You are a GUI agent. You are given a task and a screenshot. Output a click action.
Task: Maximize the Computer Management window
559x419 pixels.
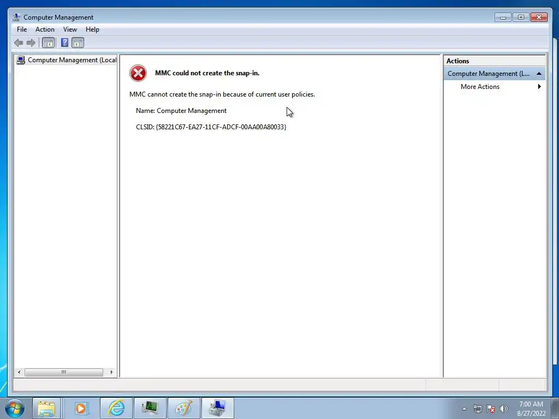point(521,17)
